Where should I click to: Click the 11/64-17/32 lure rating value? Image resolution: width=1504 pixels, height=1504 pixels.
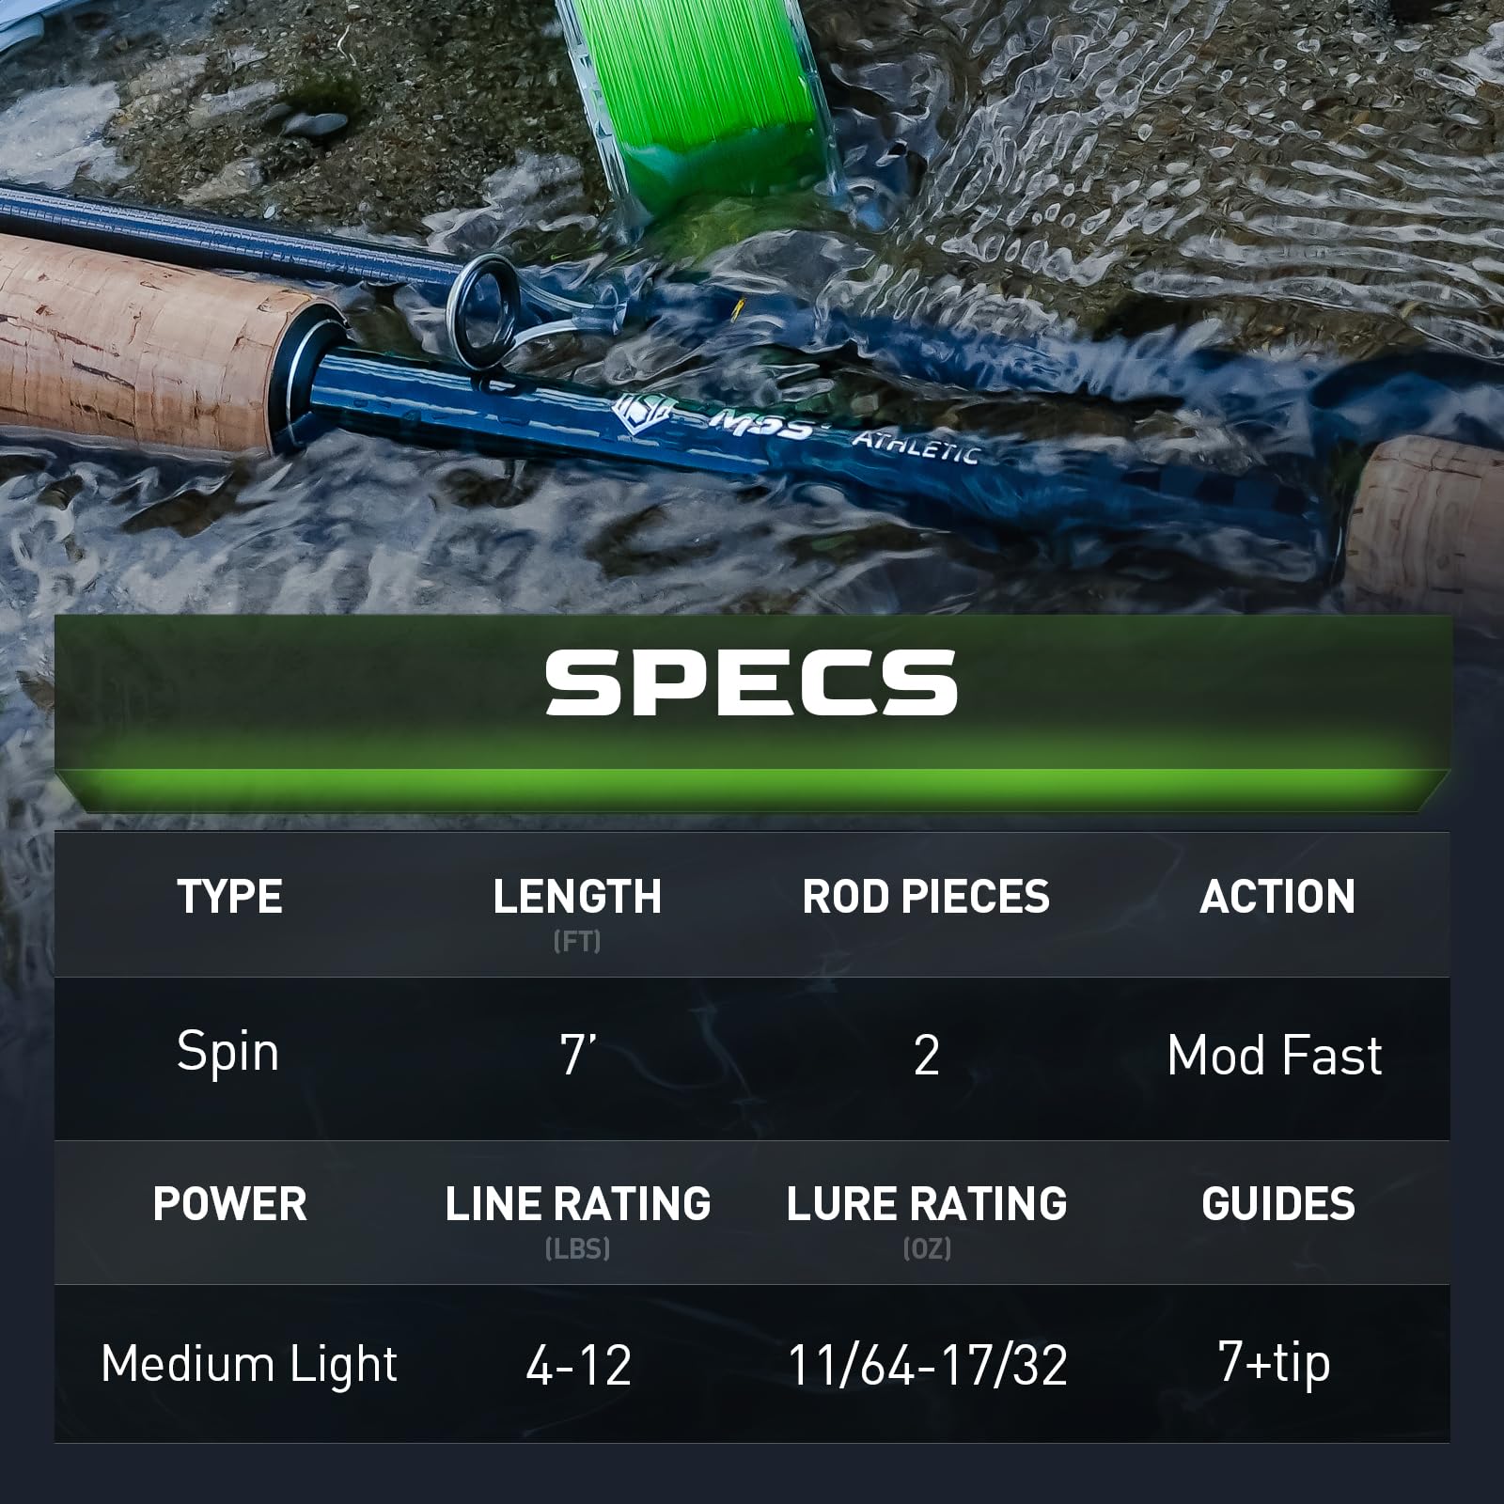click(x=927, y=1366)
